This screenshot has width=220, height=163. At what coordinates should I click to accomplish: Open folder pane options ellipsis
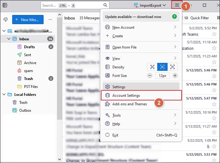50,20
